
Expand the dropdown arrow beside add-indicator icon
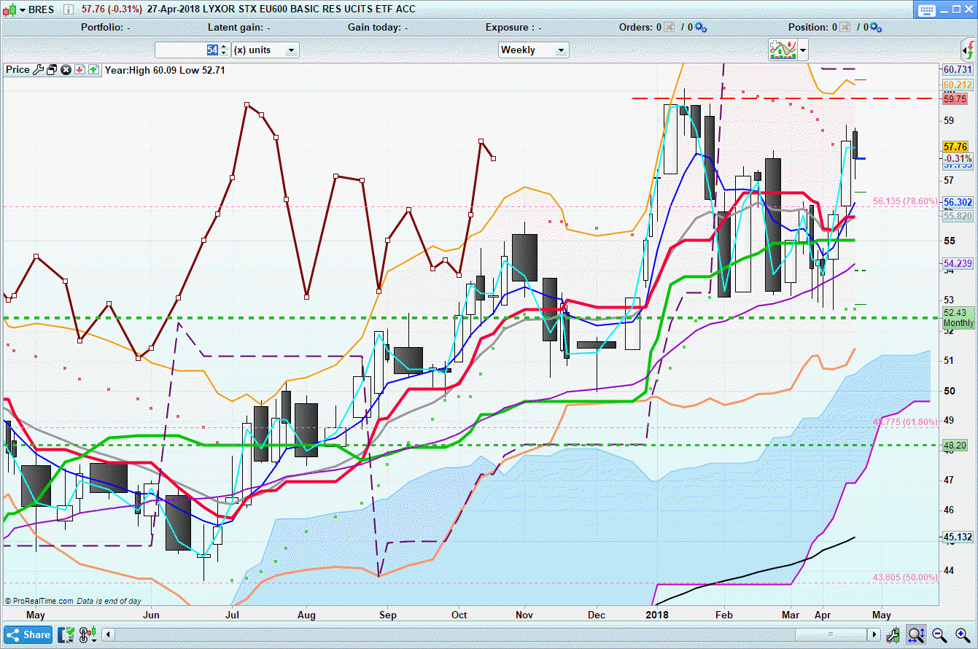click(x=803, y=50)
